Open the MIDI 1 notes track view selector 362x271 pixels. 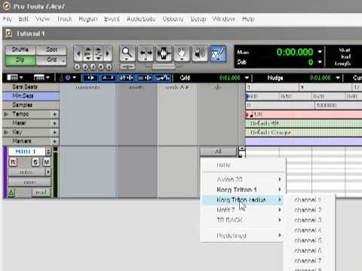(x=26, y=172)
